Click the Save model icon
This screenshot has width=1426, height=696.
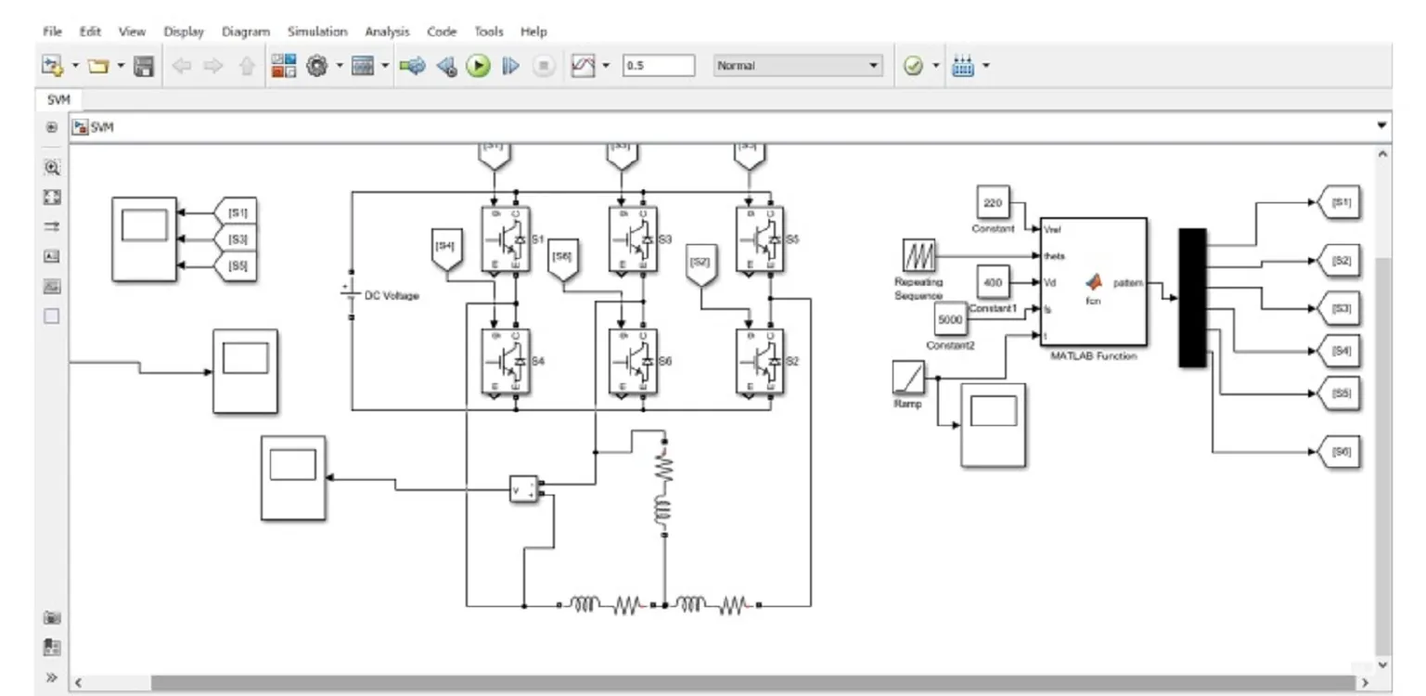coord(144,66)
